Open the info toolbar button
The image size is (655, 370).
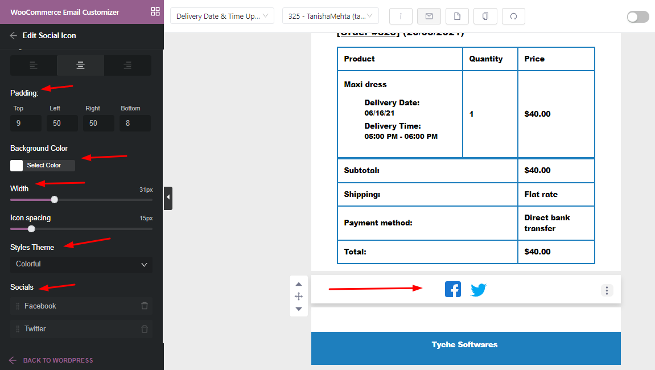coord(401,17)
